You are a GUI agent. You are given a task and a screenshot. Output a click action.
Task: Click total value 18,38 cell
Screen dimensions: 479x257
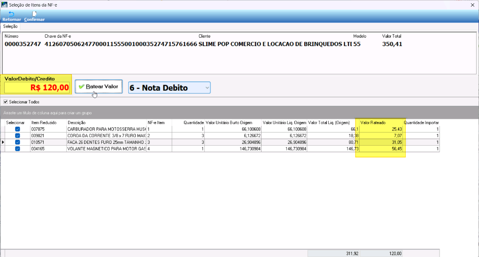pos(333,136)
